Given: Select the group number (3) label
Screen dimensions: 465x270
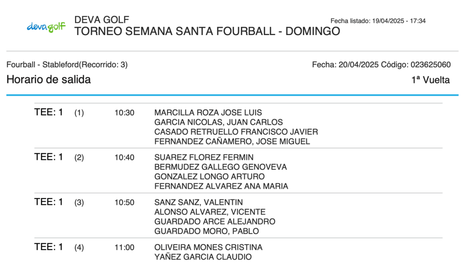Looking at the screenshot, I should [x=79, y=203].
